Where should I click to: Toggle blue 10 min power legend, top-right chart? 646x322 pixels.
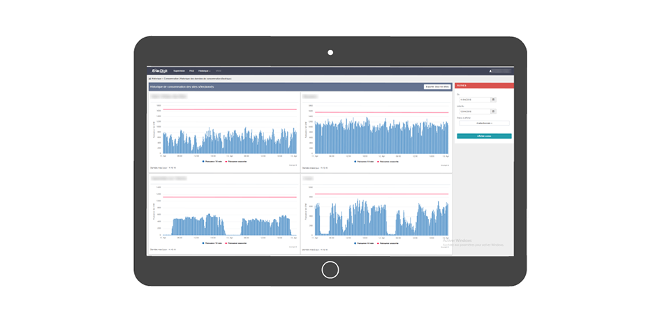[x=365, y=161]
